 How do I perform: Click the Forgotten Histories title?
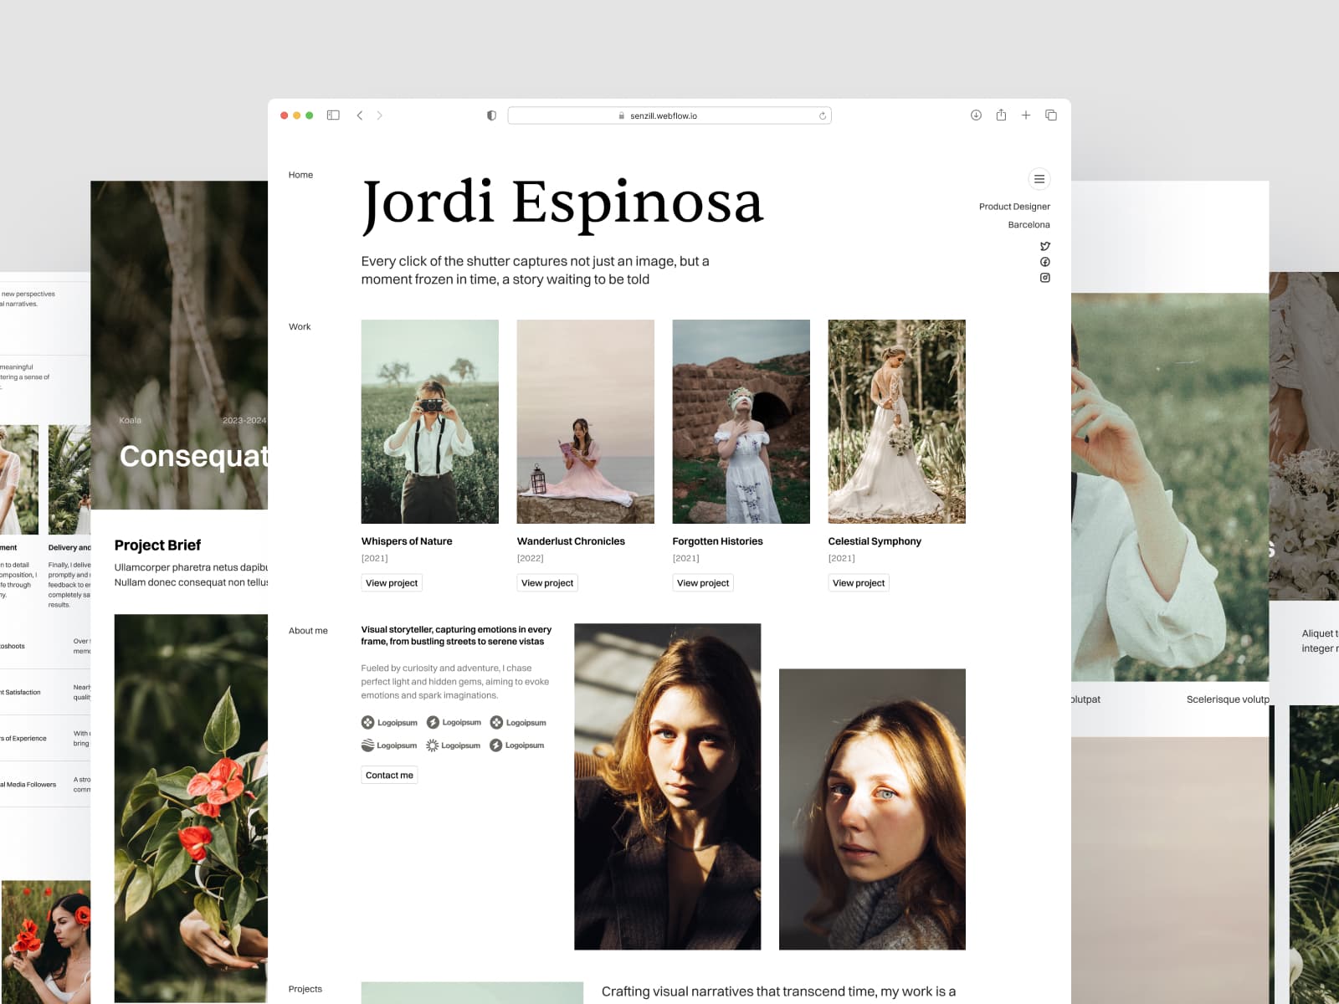coord(718,541)
